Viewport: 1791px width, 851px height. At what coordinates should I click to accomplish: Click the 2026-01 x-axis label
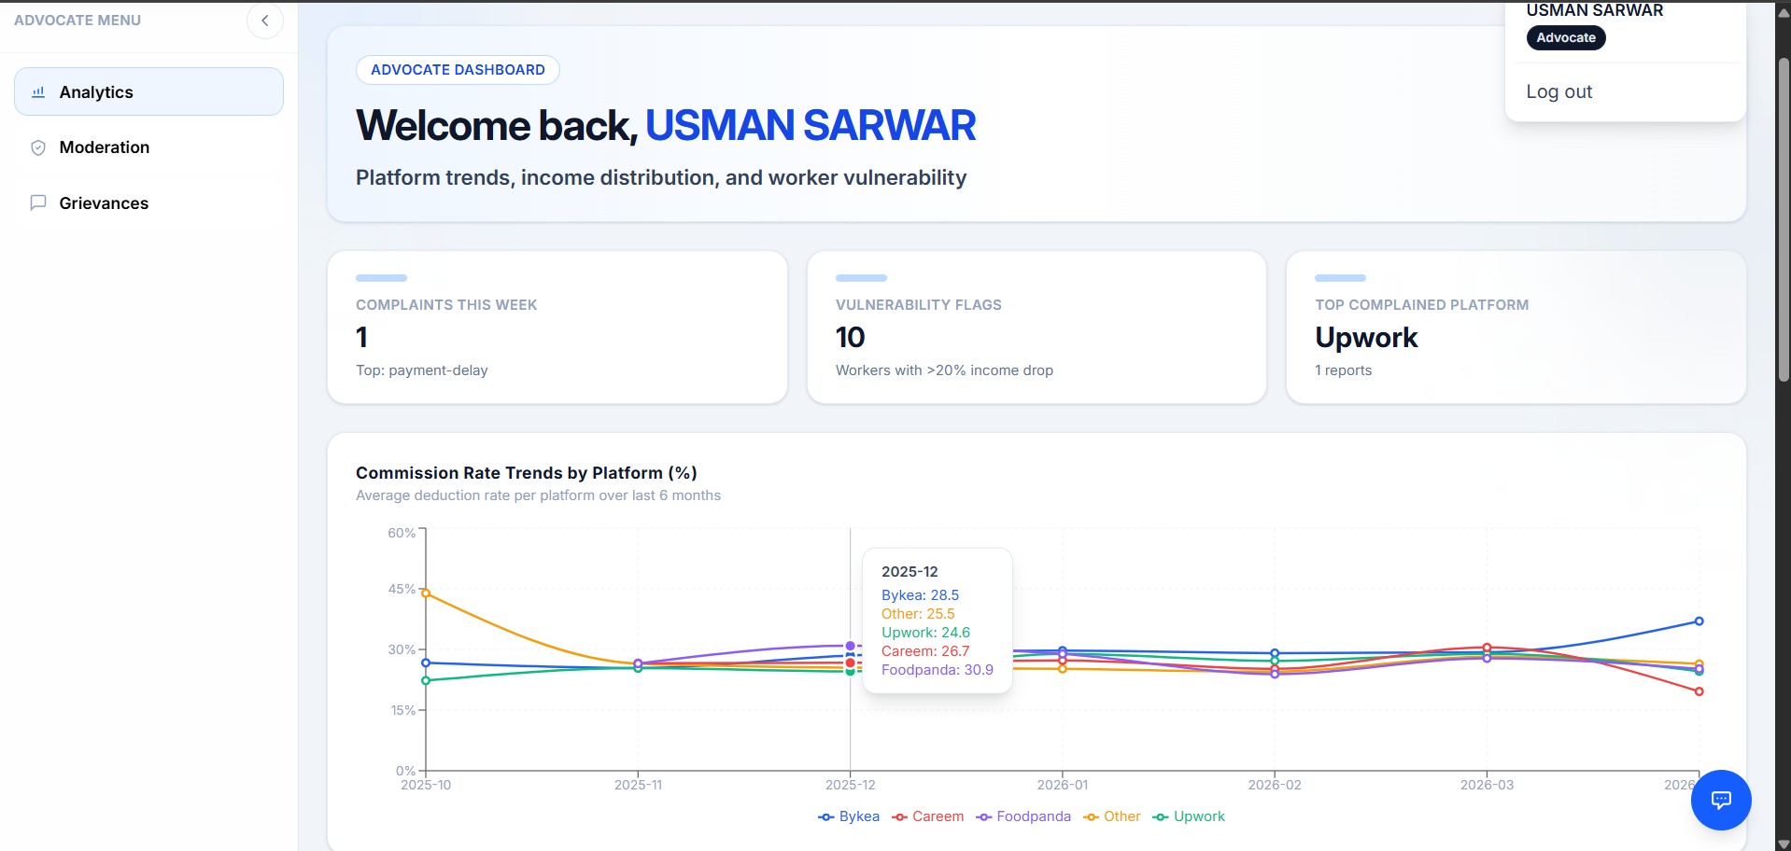(1062, 785)
